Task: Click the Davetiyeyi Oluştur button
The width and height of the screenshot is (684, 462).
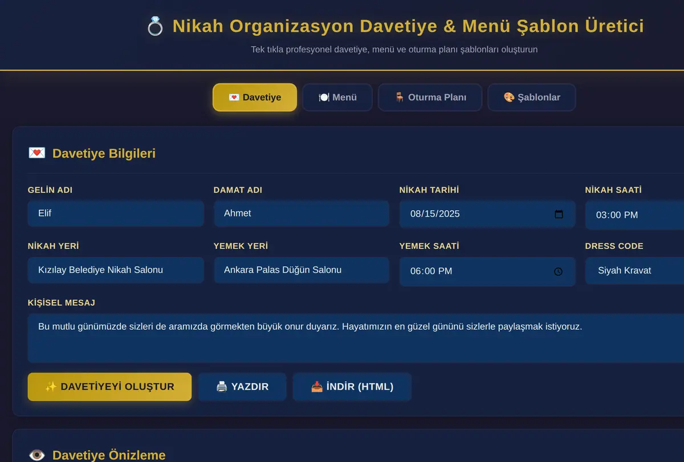Action: [109, 387]
